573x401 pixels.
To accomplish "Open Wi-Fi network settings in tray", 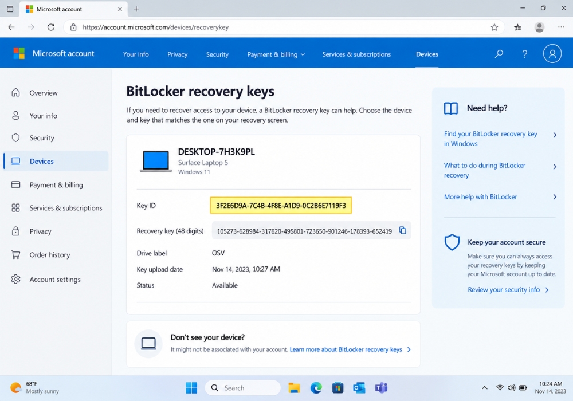I will point(500,388).
